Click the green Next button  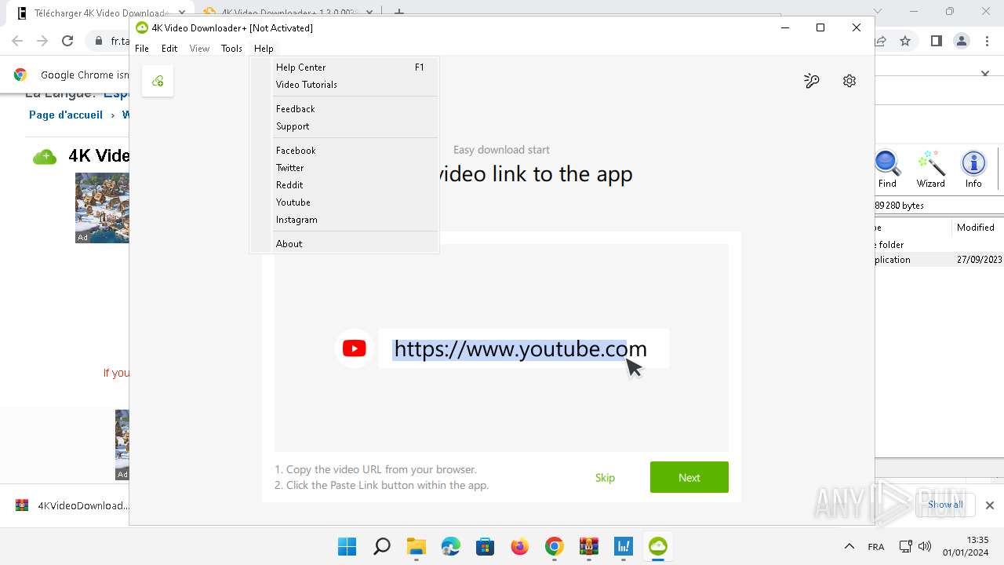point(689,477)
